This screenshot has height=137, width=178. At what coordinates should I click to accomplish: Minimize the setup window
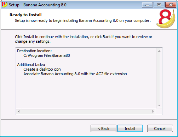(x=147, y=5)
